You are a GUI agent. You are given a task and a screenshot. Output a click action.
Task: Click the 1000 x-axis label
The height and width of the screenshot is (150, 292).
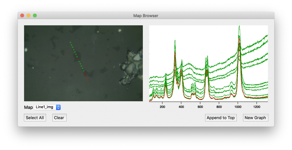point(238,107)
